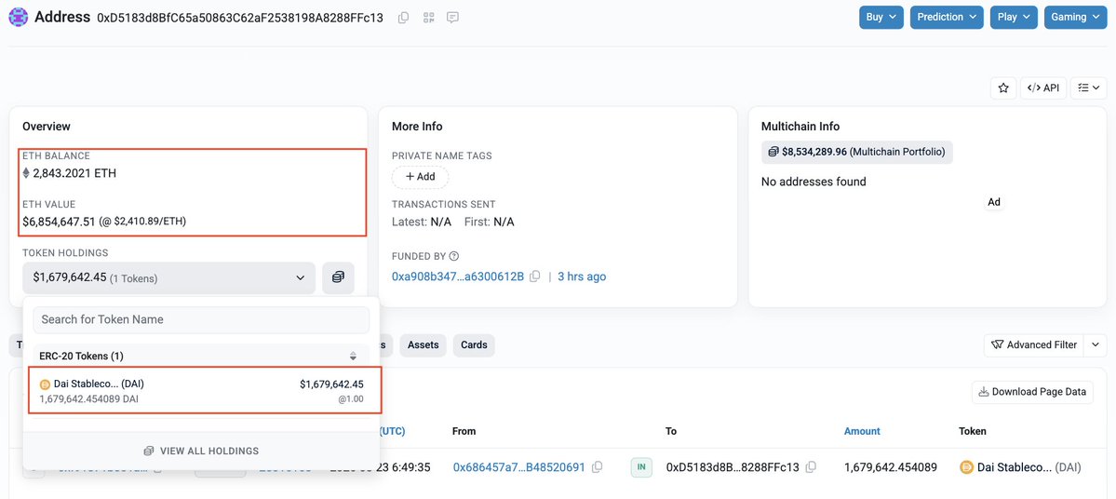
Task: Open the view settings list dropdown
Action: (1090, 88)
